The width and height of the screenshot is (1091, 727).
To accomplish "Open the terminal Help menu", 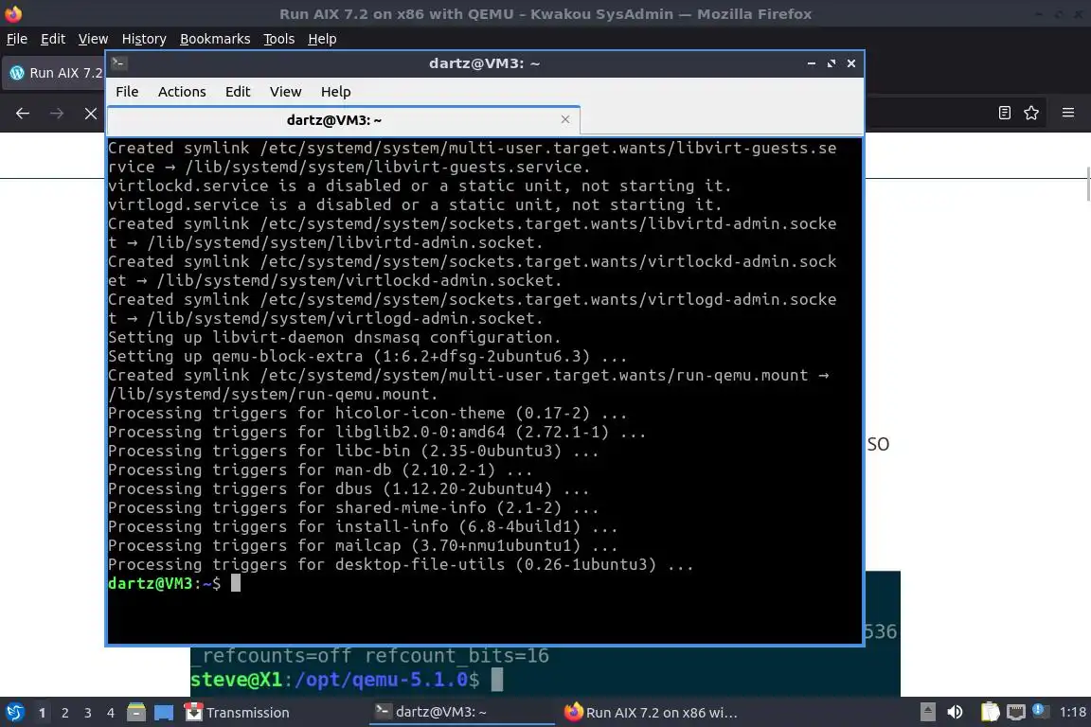I will (x=335, y=92).
